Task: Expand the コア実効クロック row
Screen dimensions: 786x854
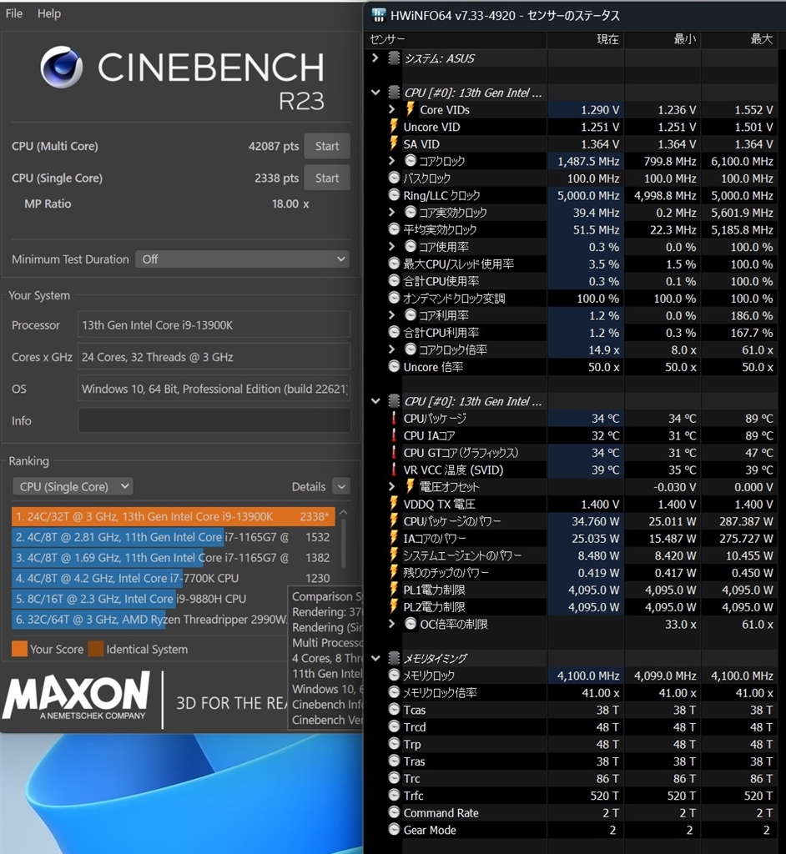Action: coord(391,212)
